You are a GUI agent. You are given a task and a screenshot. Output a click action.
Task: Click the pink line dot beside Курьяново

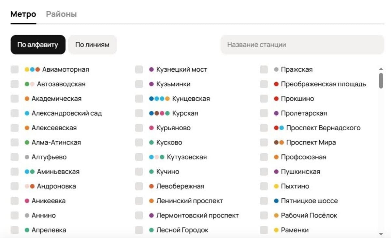[x=151, y=128]
